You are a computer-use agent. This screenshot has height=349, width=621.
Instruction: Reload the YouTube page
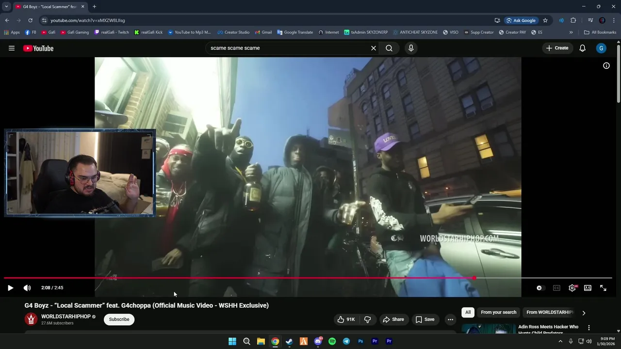pos(30,20)
